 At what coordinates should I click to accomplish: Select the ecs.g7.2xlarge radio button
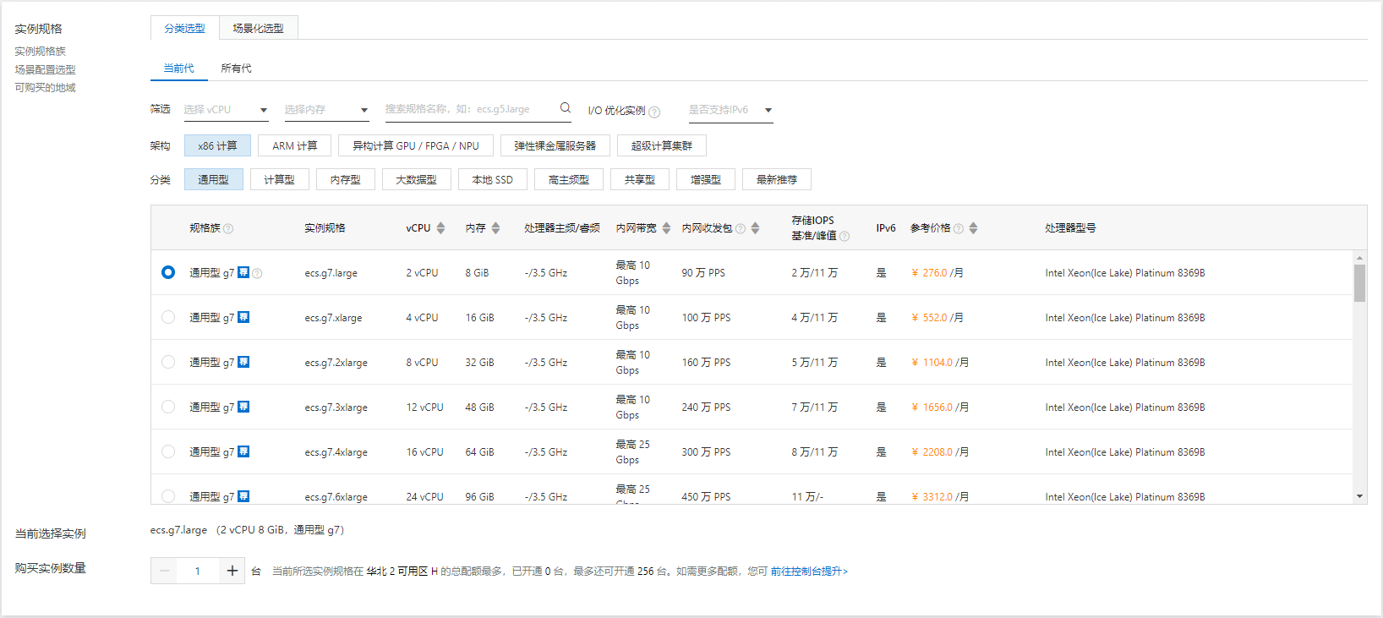168,362
